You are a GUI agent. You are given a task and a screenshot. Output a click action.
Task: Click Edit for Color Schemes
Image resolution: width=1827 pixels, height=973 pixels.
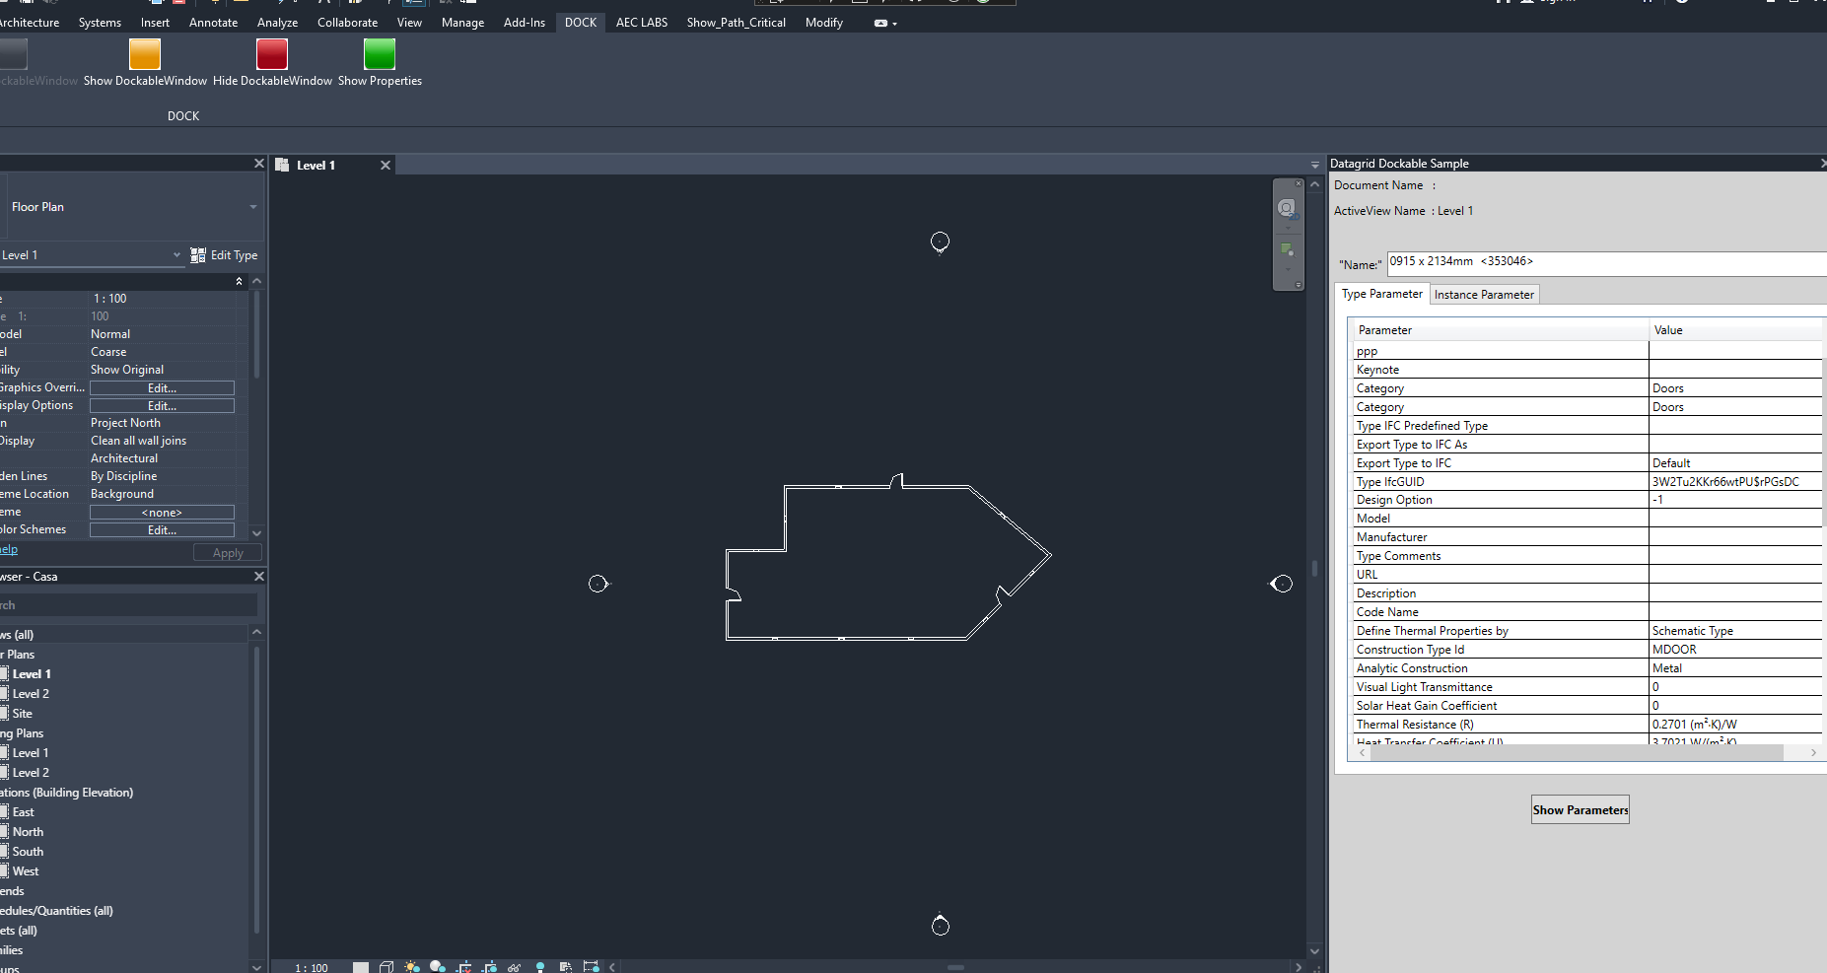[162, 530]
